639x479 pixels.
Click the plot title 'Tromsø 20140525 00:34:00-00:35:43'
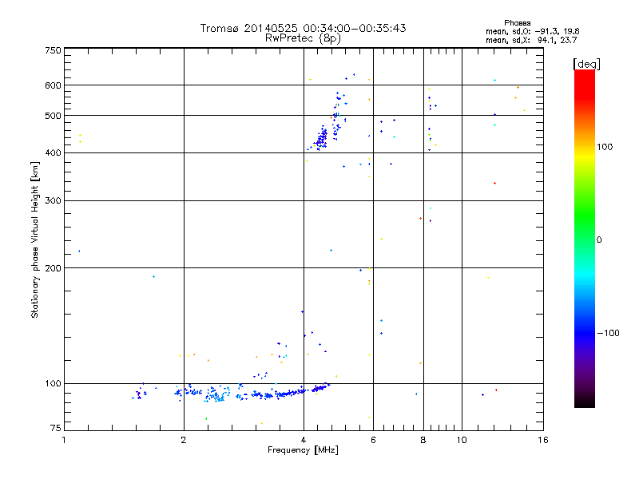click(303, 28)
